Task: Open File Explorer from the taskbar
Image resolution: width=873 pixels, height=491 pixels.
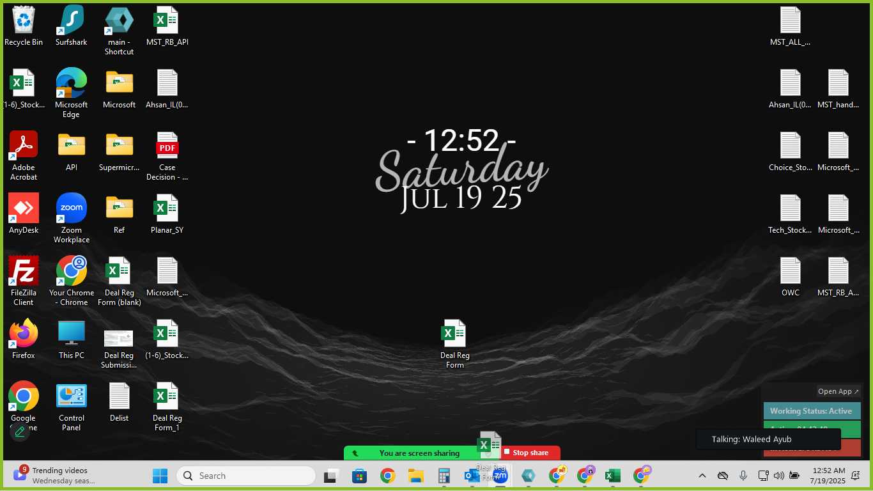Action: pyautogui.click(x=416, y=476)
